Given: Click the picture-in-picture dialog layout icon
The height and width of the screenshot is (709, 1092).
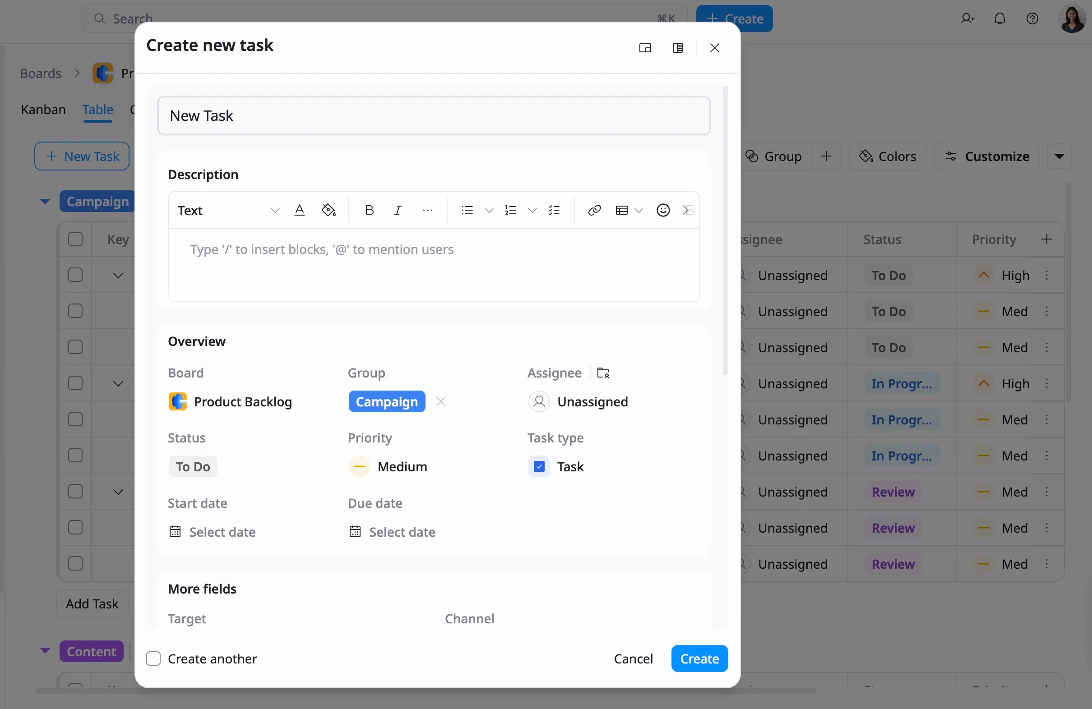Looking at the screenshot, I should click(x=645, y=48).
